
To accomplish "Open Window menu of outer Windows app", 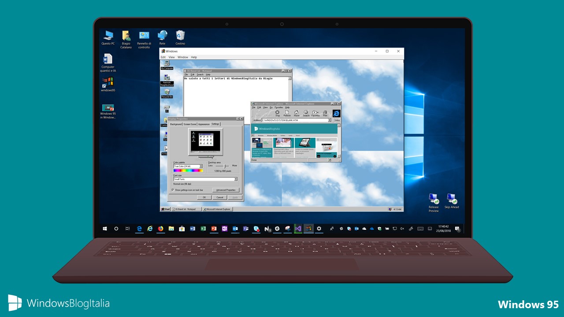I will [x=183, y=57].
